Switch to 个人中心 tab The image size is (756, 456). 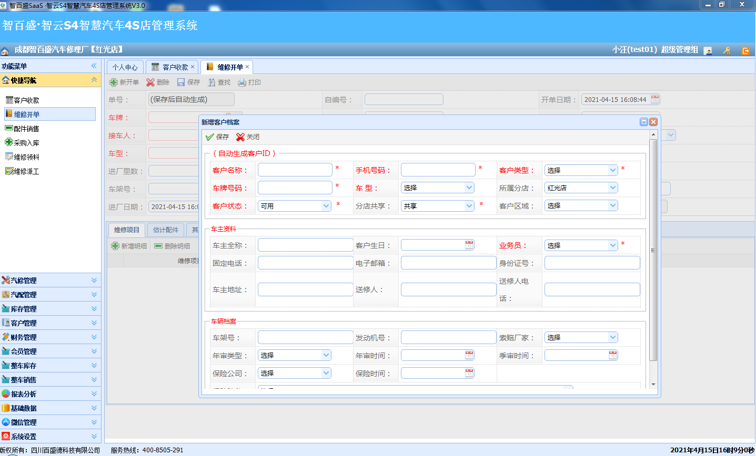tap(125, 67)
